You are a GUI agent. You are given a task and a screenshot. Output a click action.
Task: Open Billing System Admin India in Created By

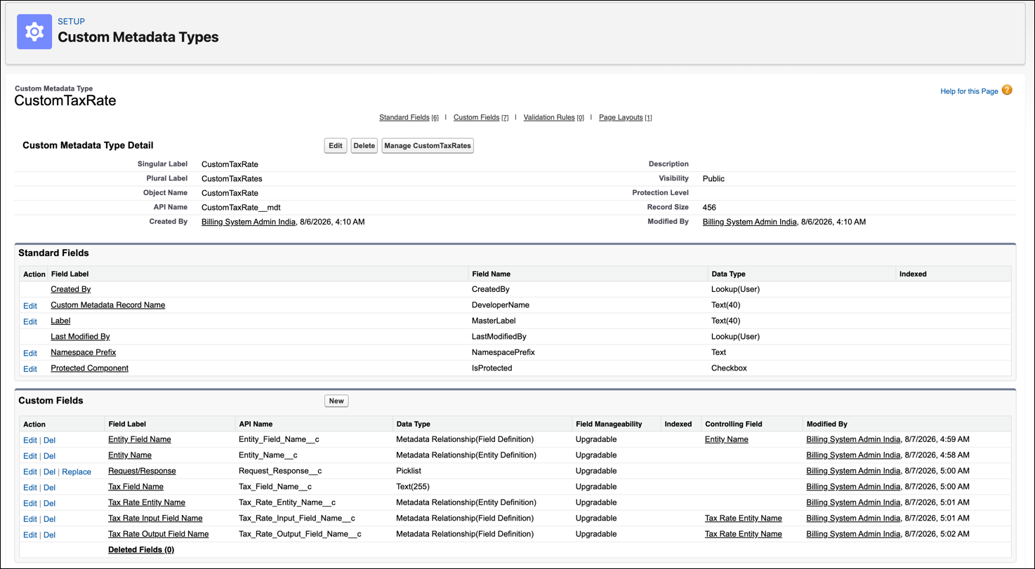pos(249,222)
